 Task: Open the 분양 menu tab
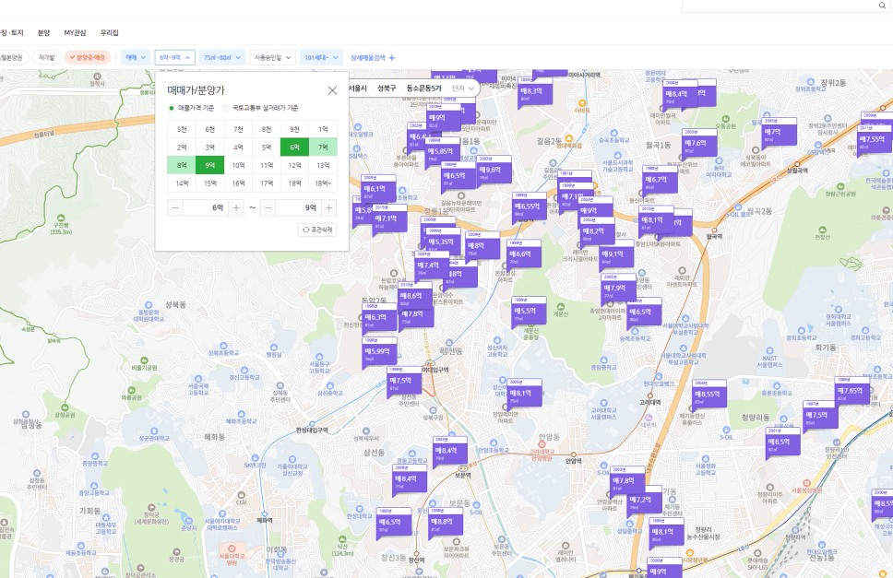(x=43, y=32)
